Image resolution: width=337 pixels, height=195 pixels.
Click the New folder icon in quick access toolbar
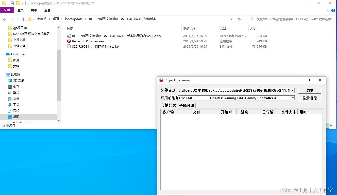pyautogui.click(x=18, y=3)
